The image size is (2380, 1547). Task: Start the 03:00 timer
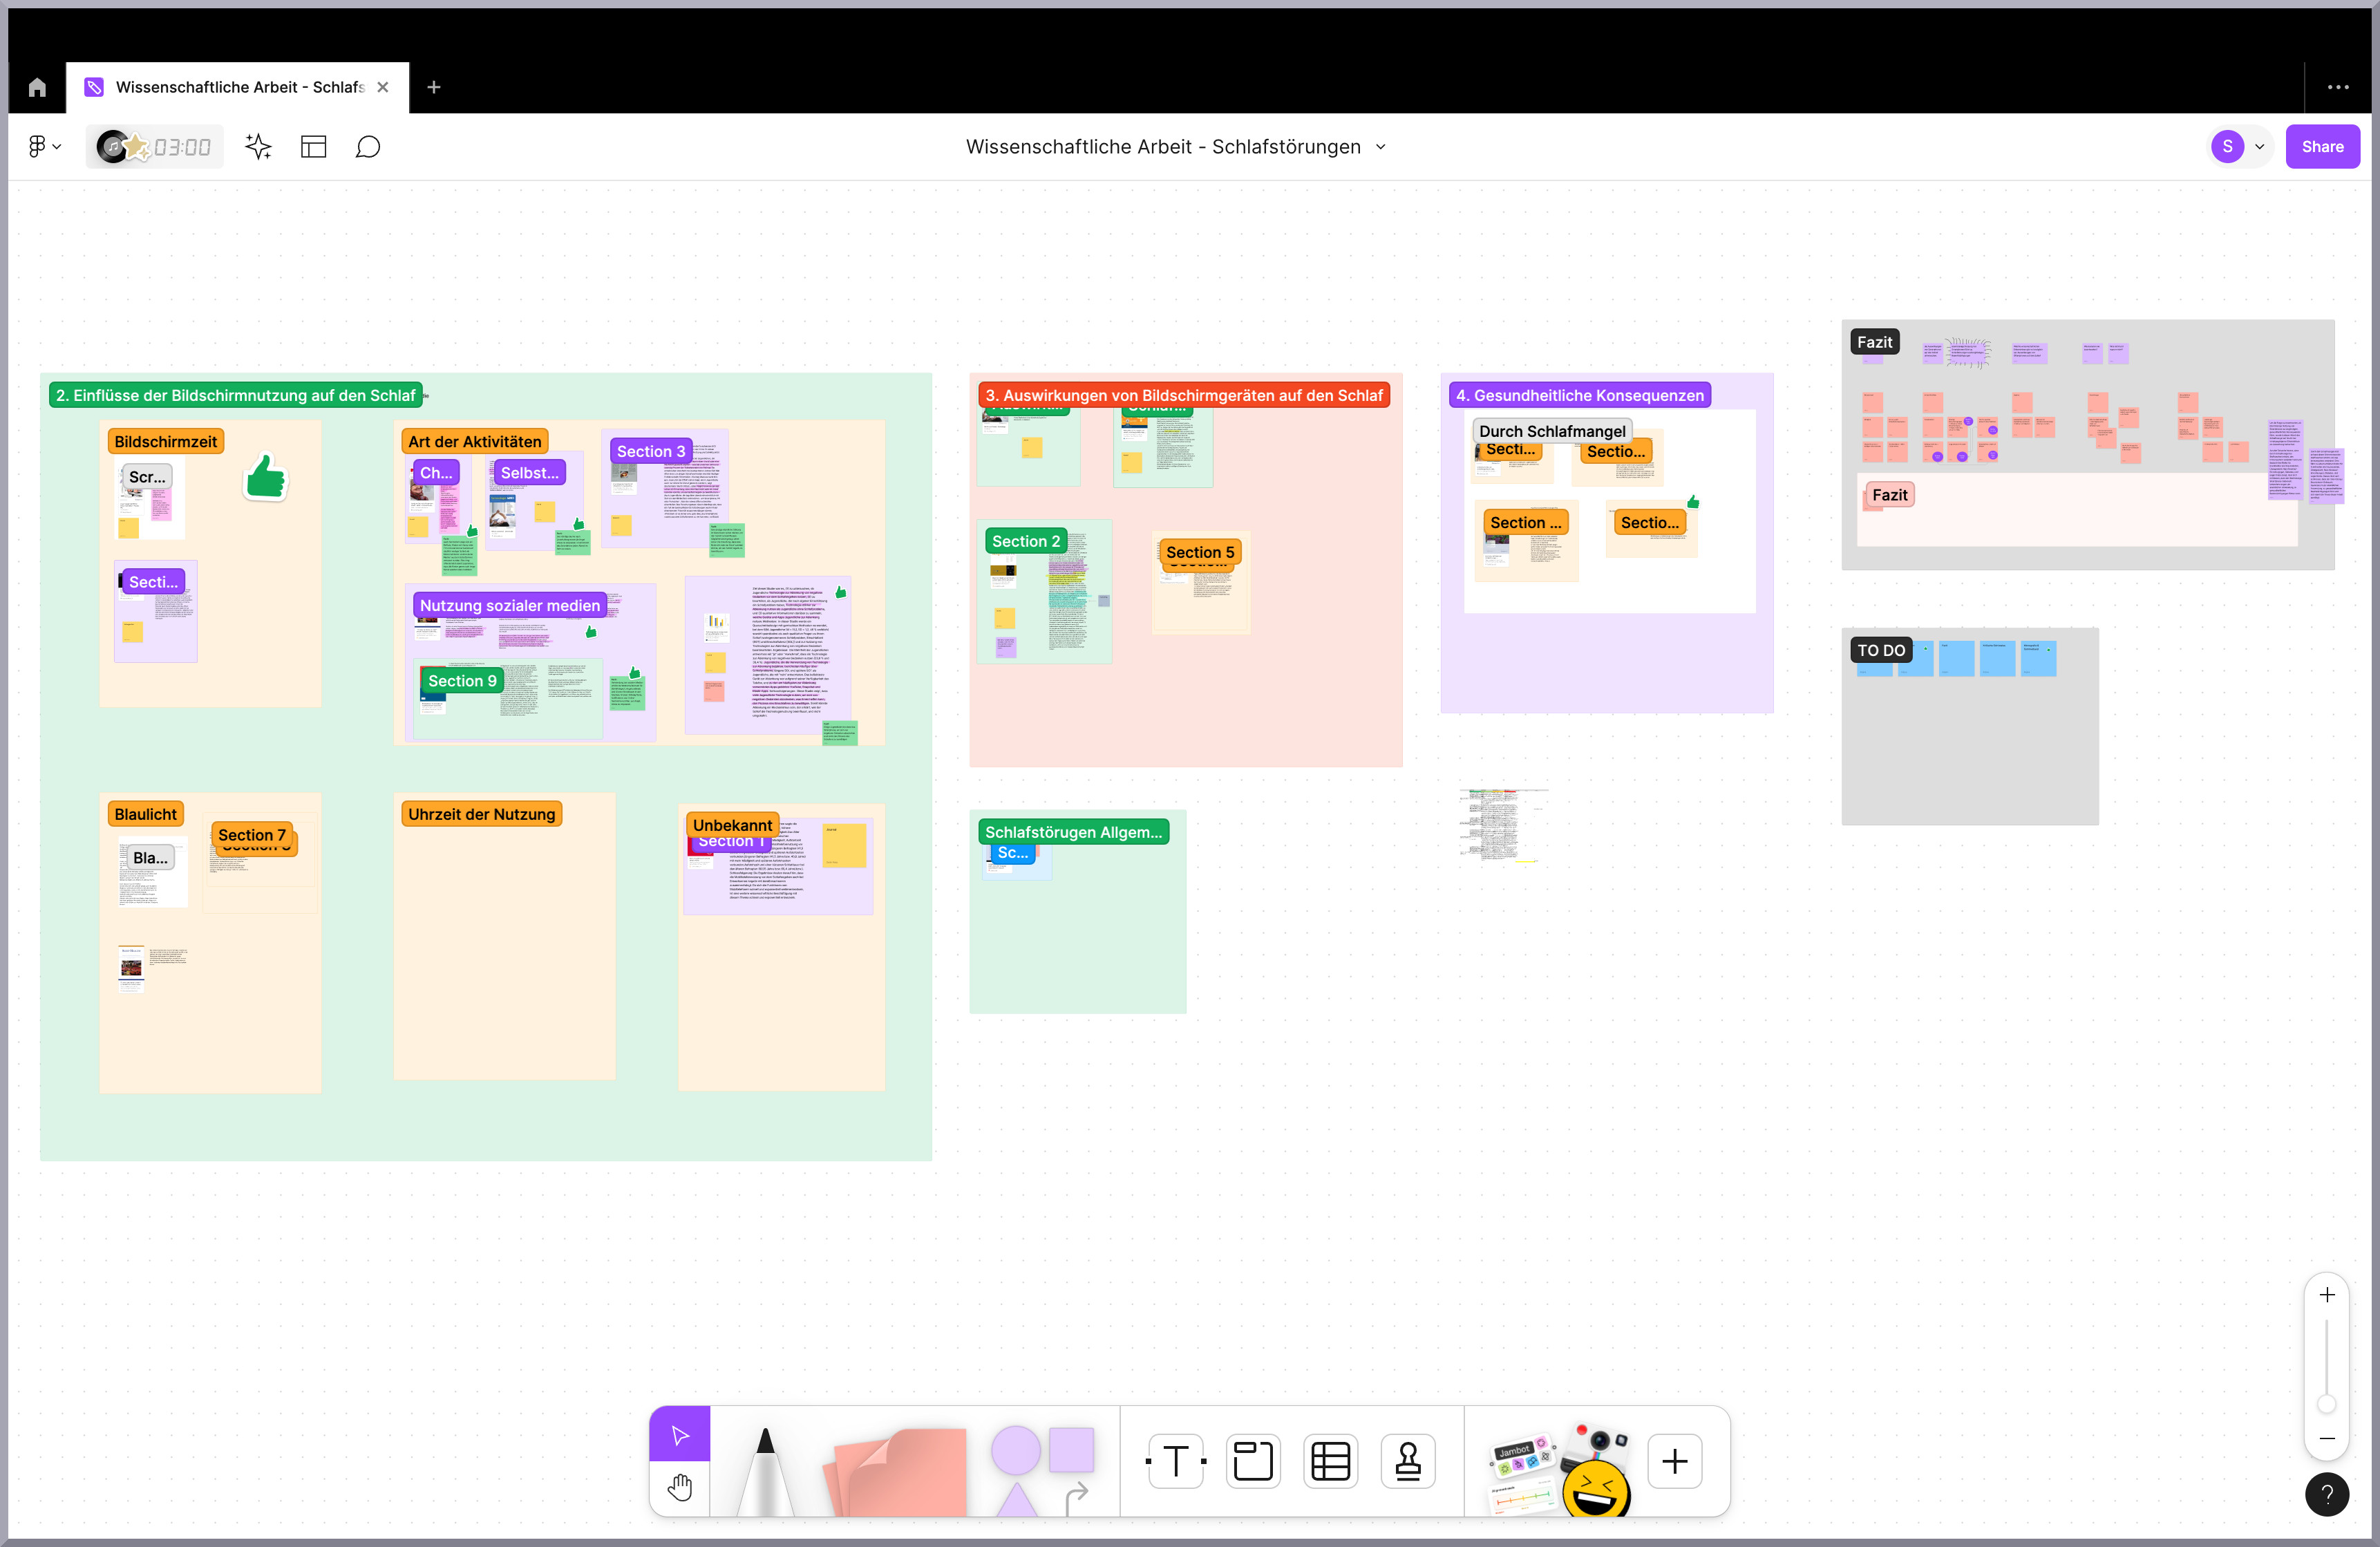pyautogui.click(x=181, y=148)
